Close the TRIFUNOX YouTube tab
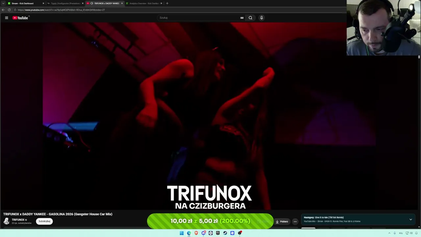Image resolution: width=421 pixels, height=237 pixels. [122, 3]
